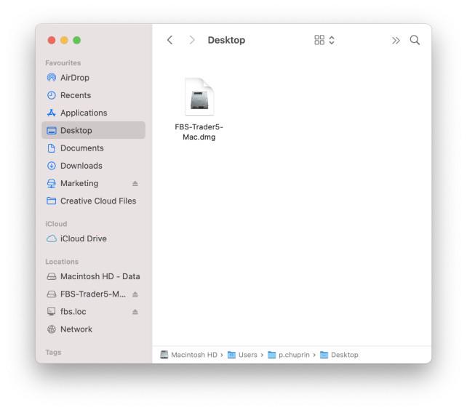Select iCloud Drive in sidebar

84,238
